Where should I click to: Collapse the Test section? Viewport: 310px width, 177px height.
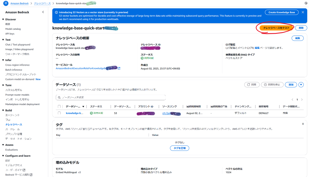pyautogui.click(x=3, y=40)
